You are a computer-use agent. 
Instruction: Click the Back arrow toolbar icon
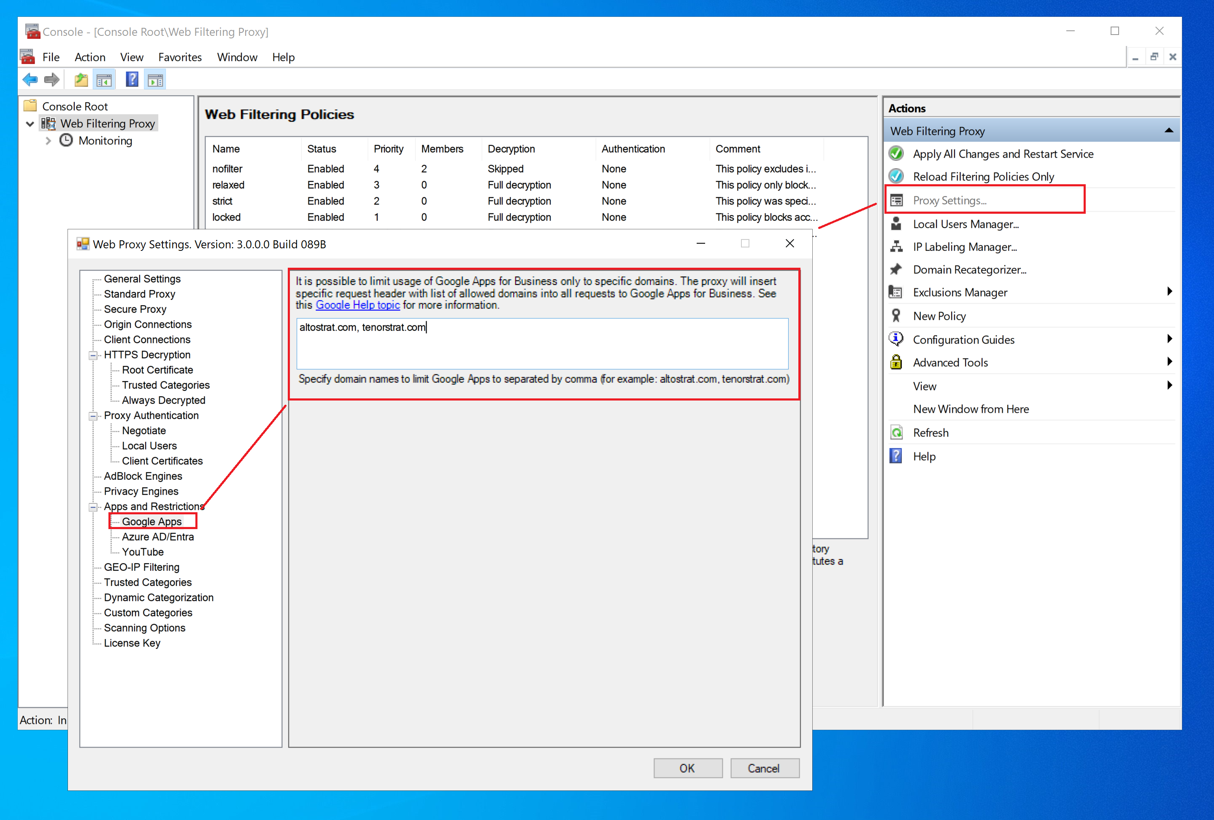coord(30,80)
